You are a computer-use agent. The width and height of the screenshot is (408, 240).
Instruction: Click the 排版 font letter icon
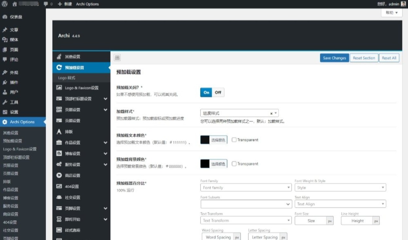59,131
